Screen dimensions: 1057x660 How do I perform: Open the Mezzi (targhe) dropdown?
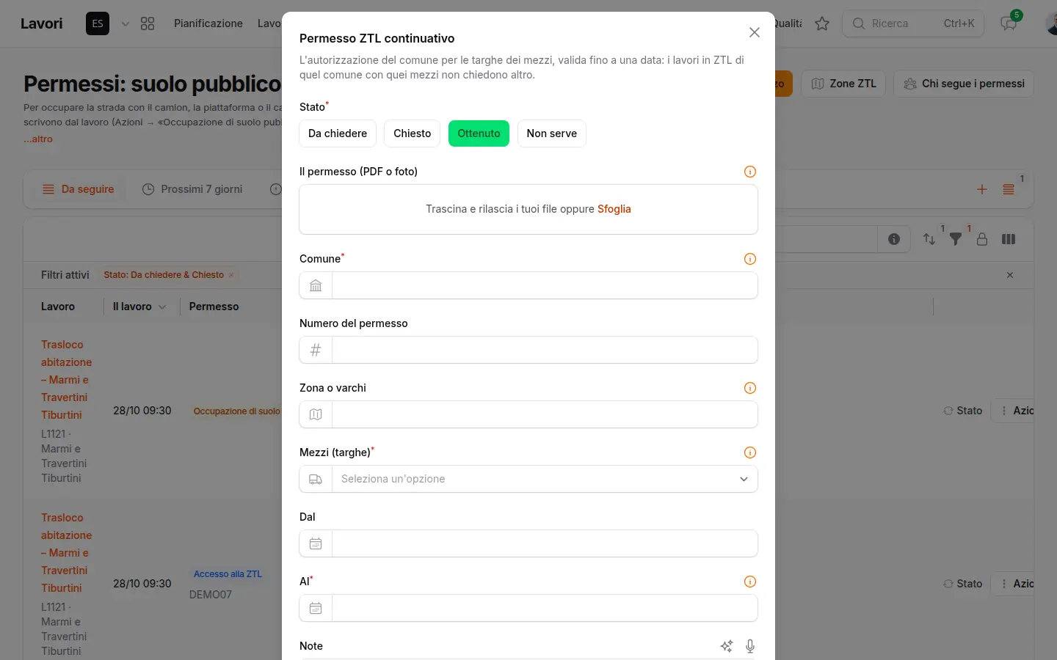tap(528, 479)
